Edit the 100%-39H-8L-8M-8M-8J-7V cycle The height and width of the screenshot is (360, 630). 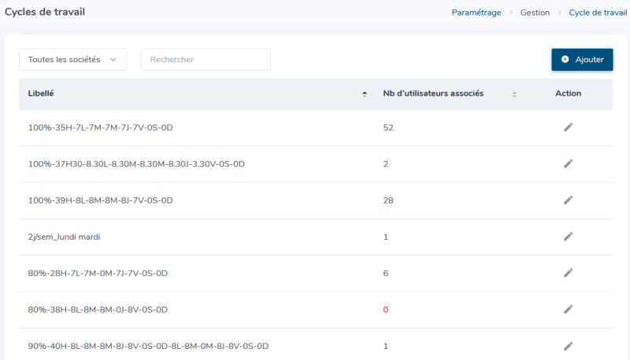[x=568, y=200]
